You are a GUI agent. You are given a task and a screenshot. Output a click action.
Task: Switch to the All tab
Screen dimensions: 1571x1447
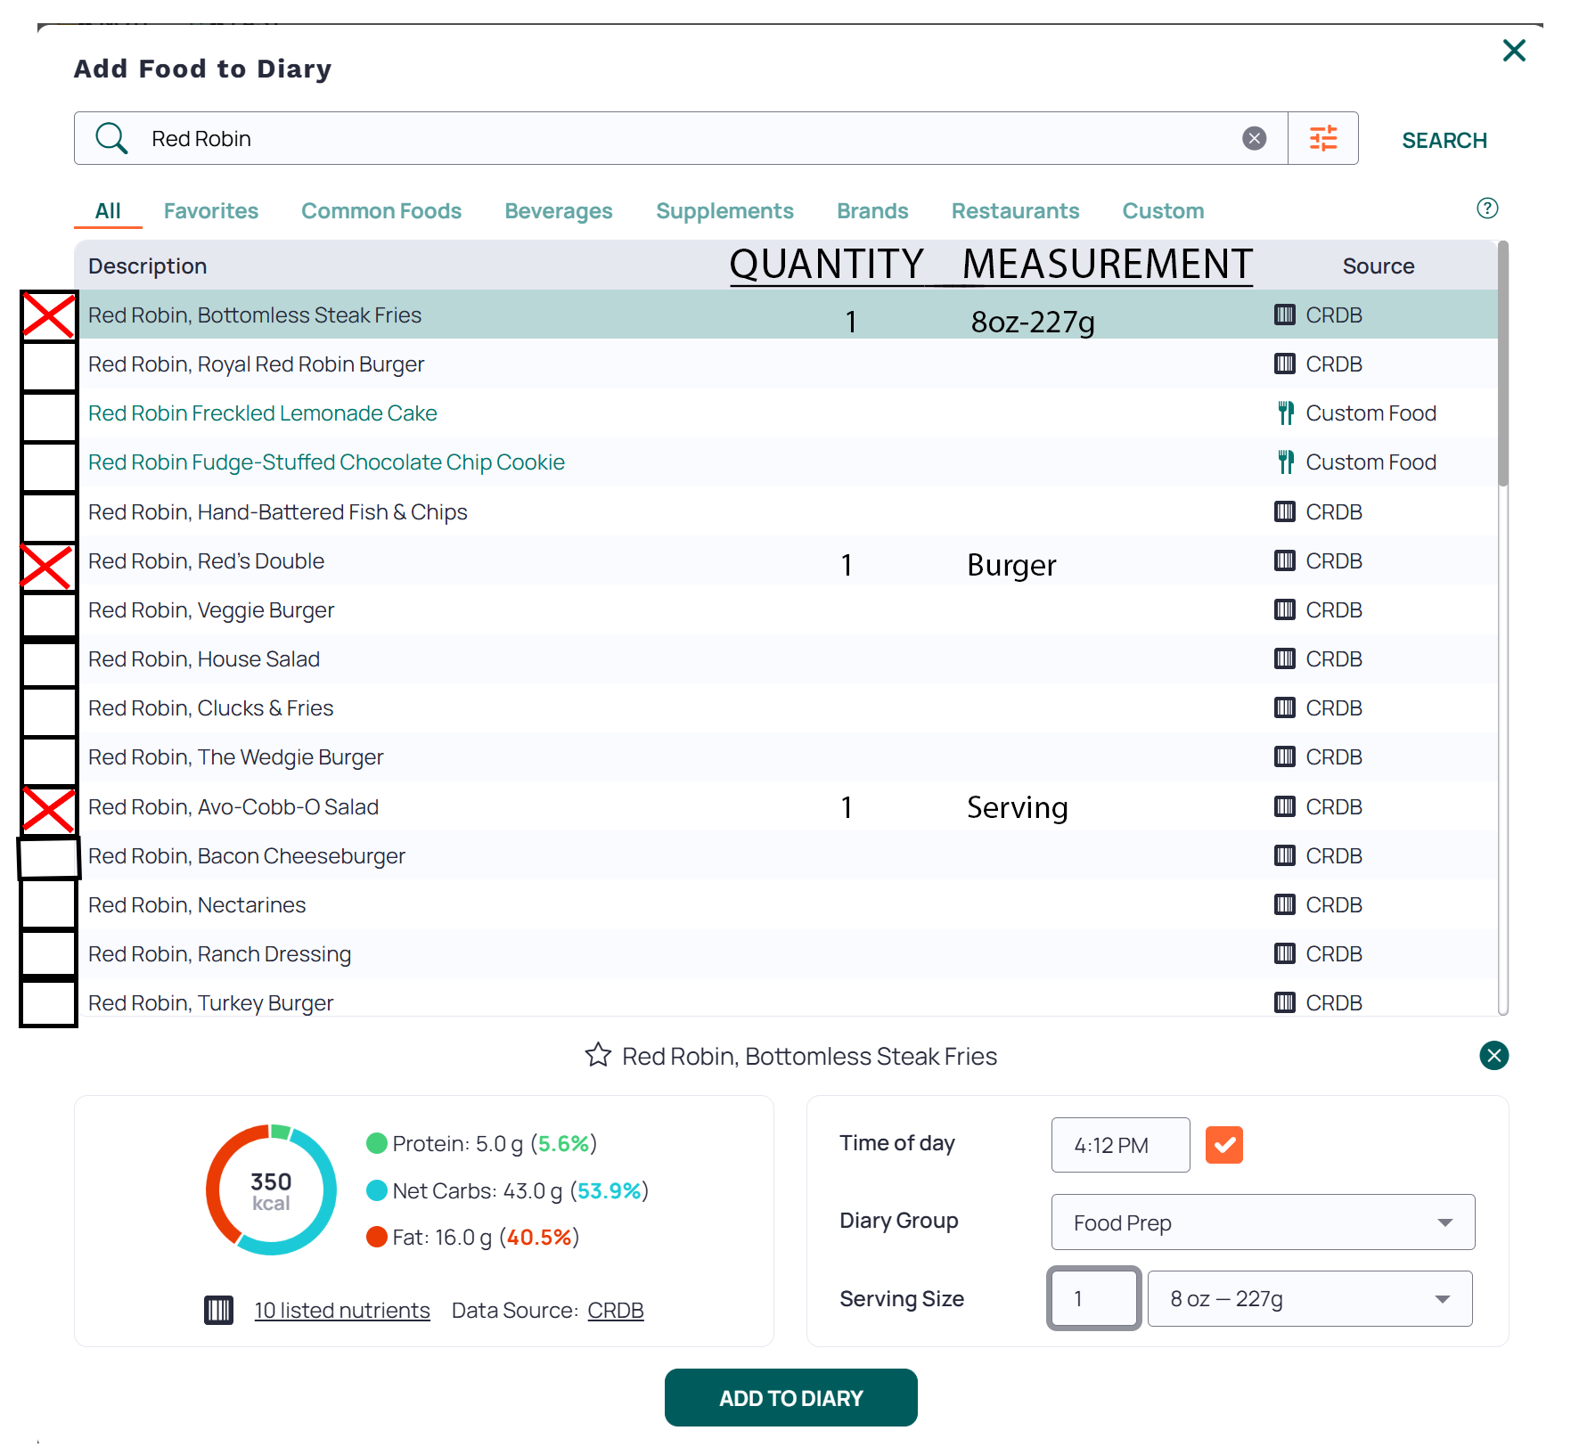click(108, 211)
